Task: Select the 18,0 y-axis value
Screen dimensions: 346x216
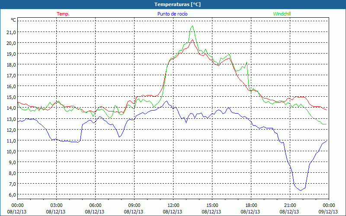Action: pyautogui.click(x=11, y=65)
